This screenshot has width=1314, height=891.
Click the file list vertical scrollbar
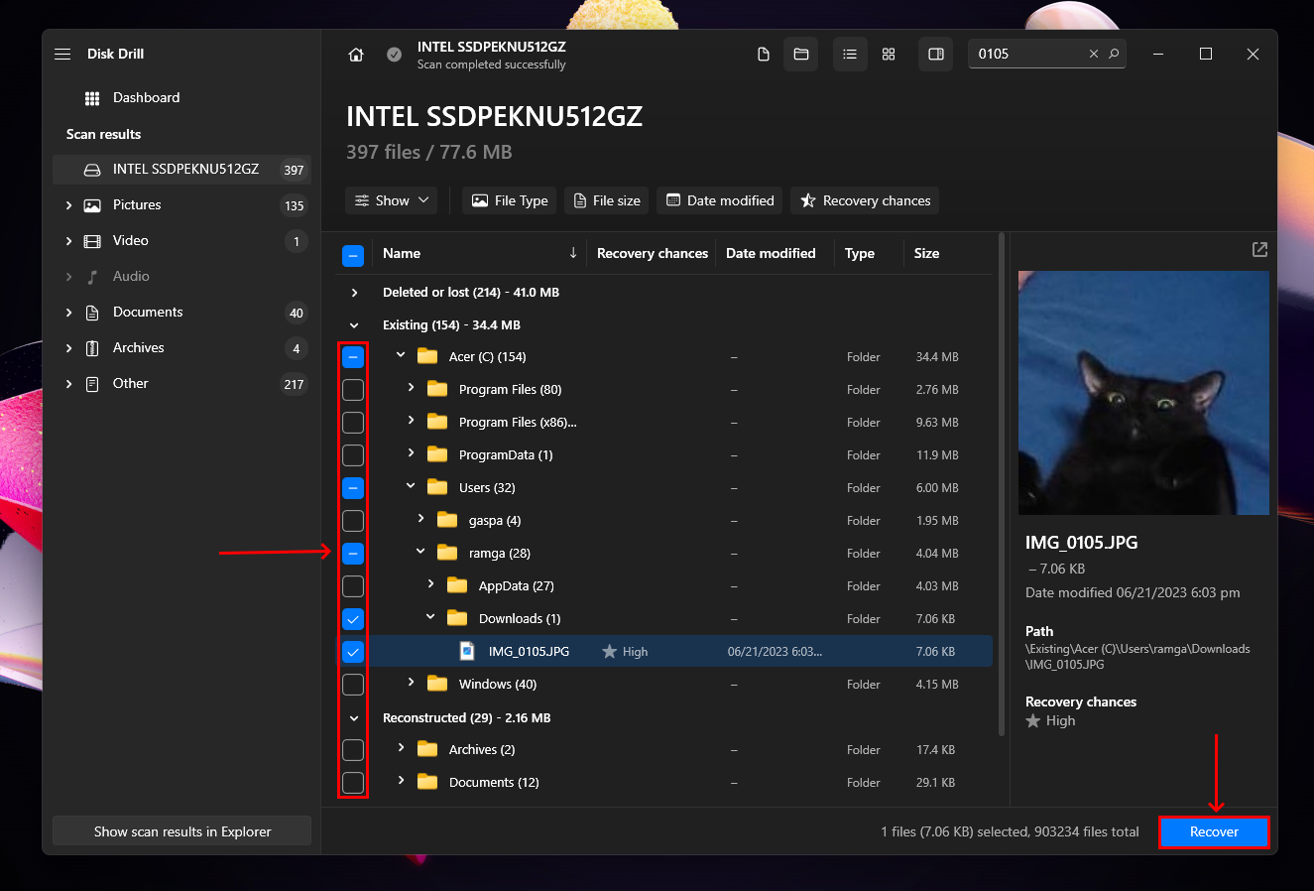coord(1002,484)
